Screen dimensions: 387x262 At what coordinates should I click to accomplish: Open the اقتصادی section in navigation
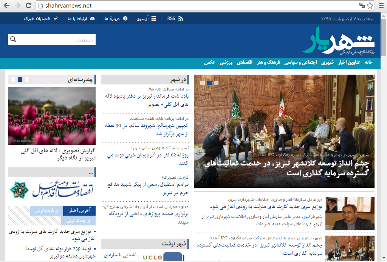(245, 63)
